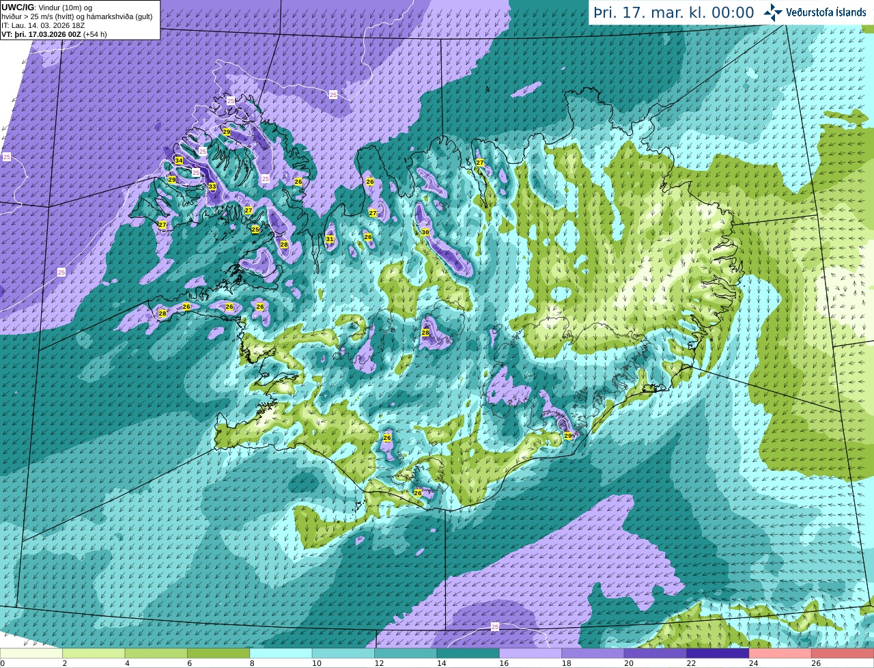This screenshot has height=668, width=874.
Task: Click the Veðurstofa Íslands logo icon
Action: tap(773, 12)
